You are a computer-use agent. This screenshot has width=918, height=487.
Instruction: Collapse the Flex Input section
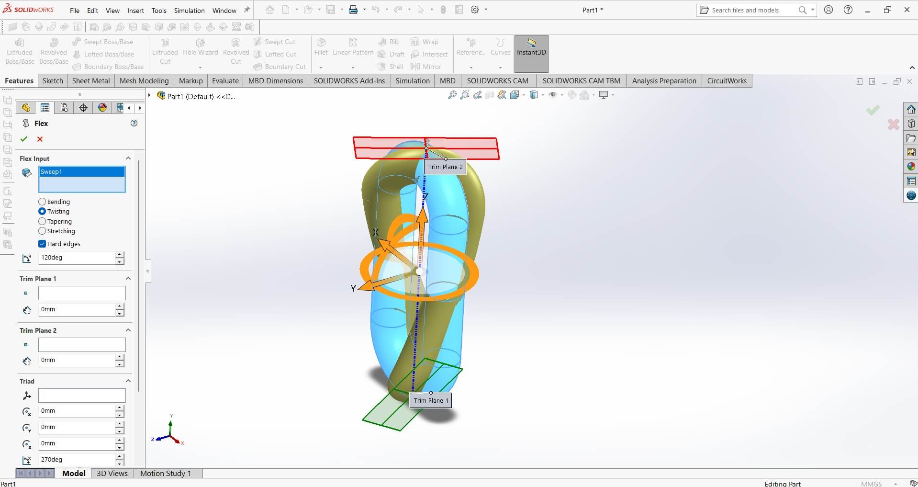tap(128, 158)
